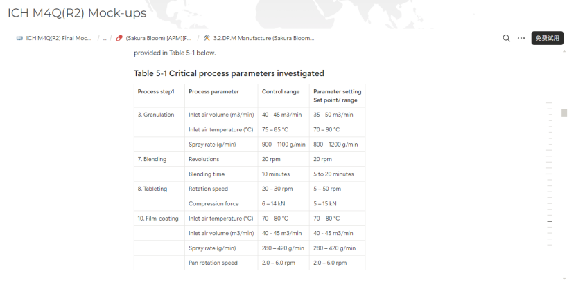Open the ICH M4Q(R2) Final Mock breadcrumb
This screenshot has height=296, width=576.
(58, 39)
